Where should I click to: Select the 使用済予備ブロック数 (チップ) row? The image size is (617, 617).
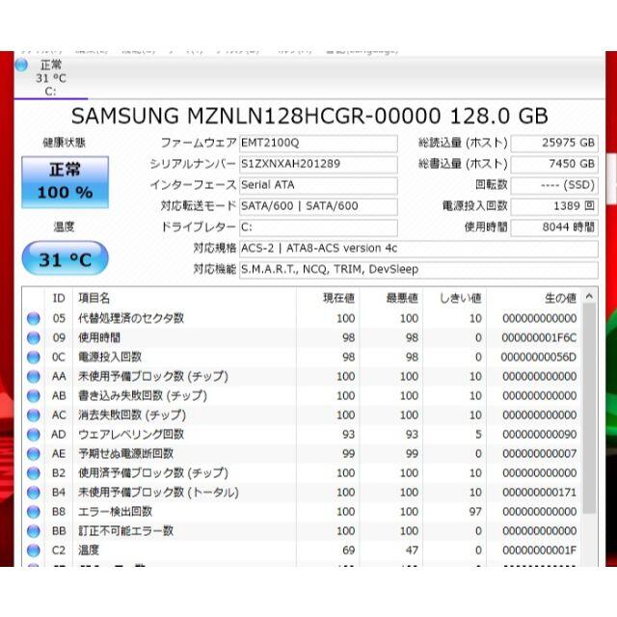[x=302, y=473]
